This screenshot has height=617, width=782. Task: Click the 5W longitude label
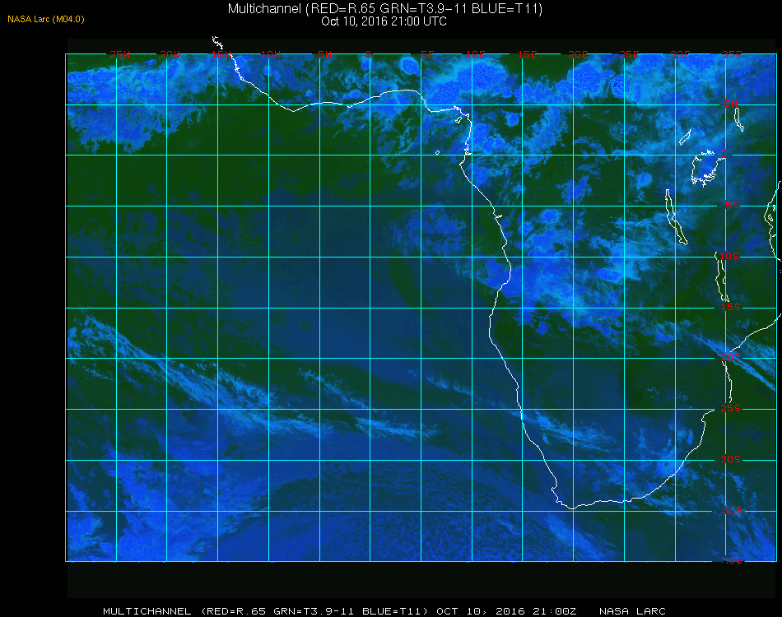click(x=324, y=54)
